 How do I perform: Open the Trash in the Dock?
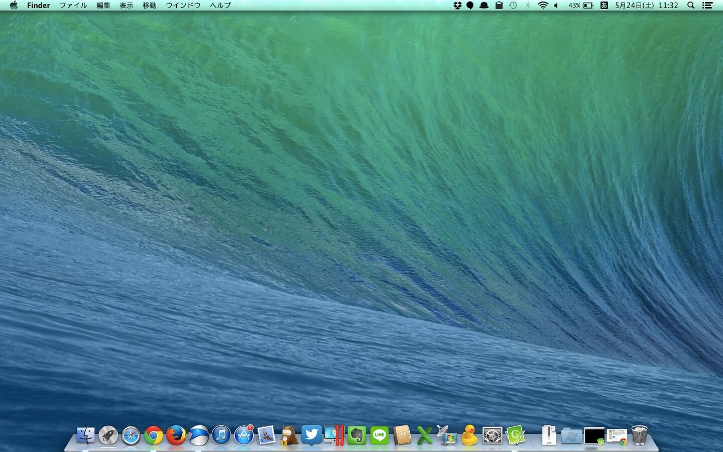(640, 435)
